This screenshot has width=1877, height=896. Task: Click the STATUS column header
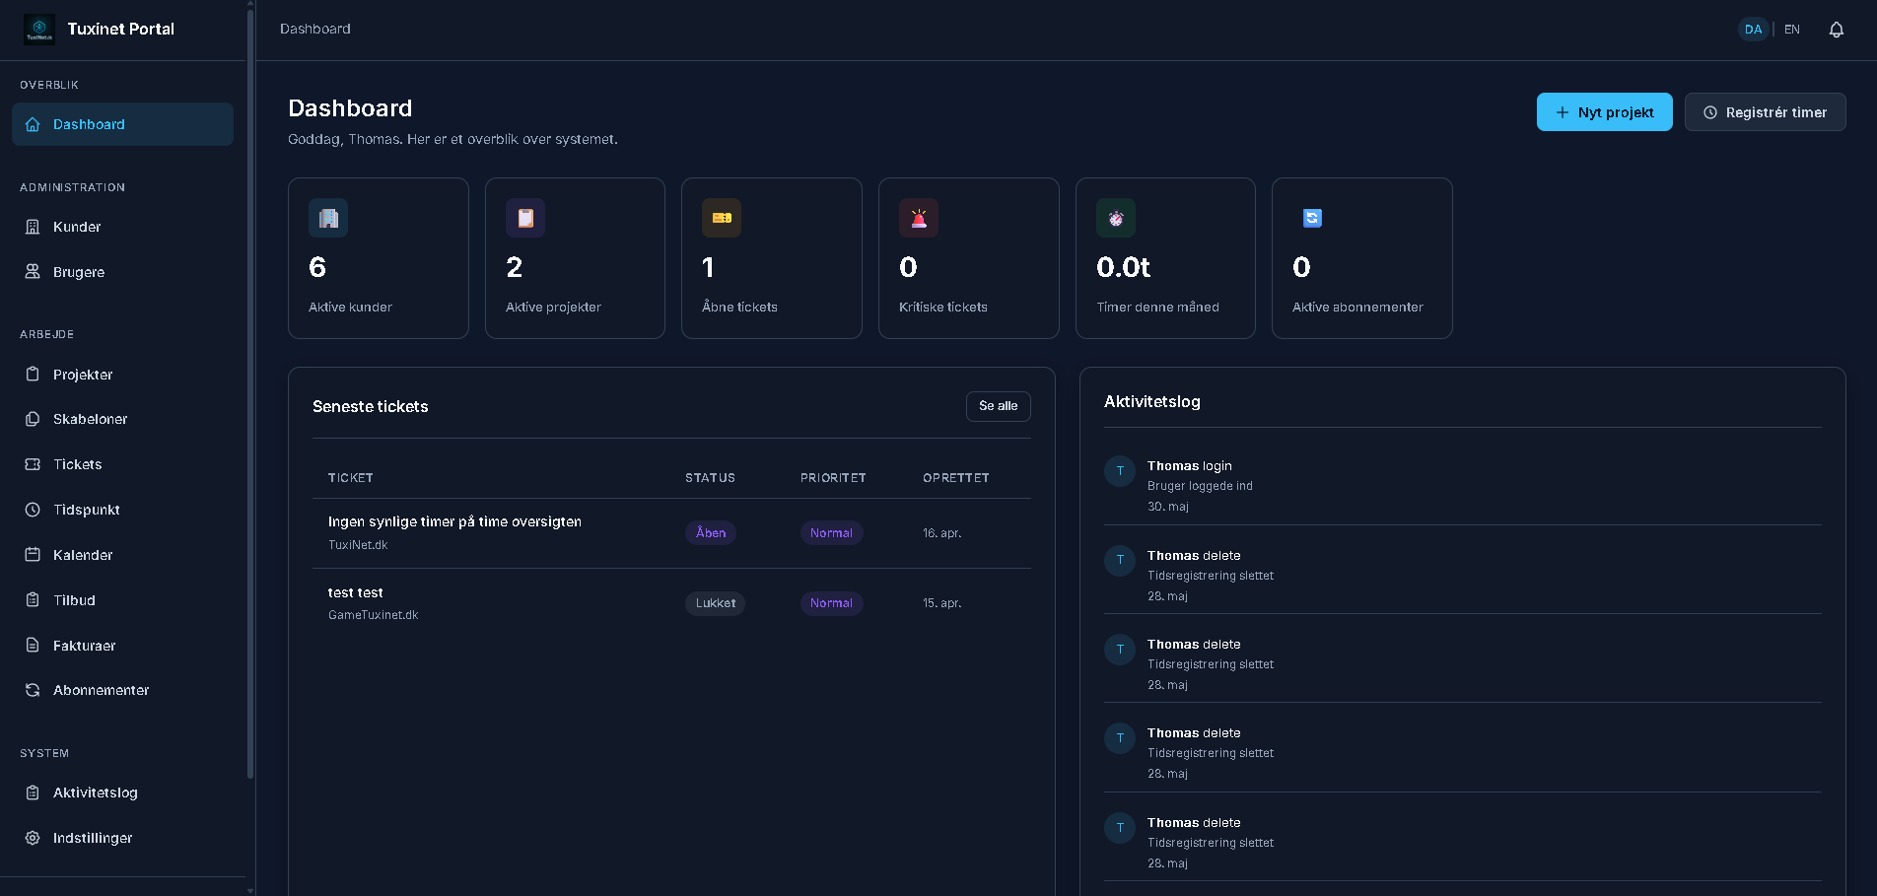click(710, 478)
